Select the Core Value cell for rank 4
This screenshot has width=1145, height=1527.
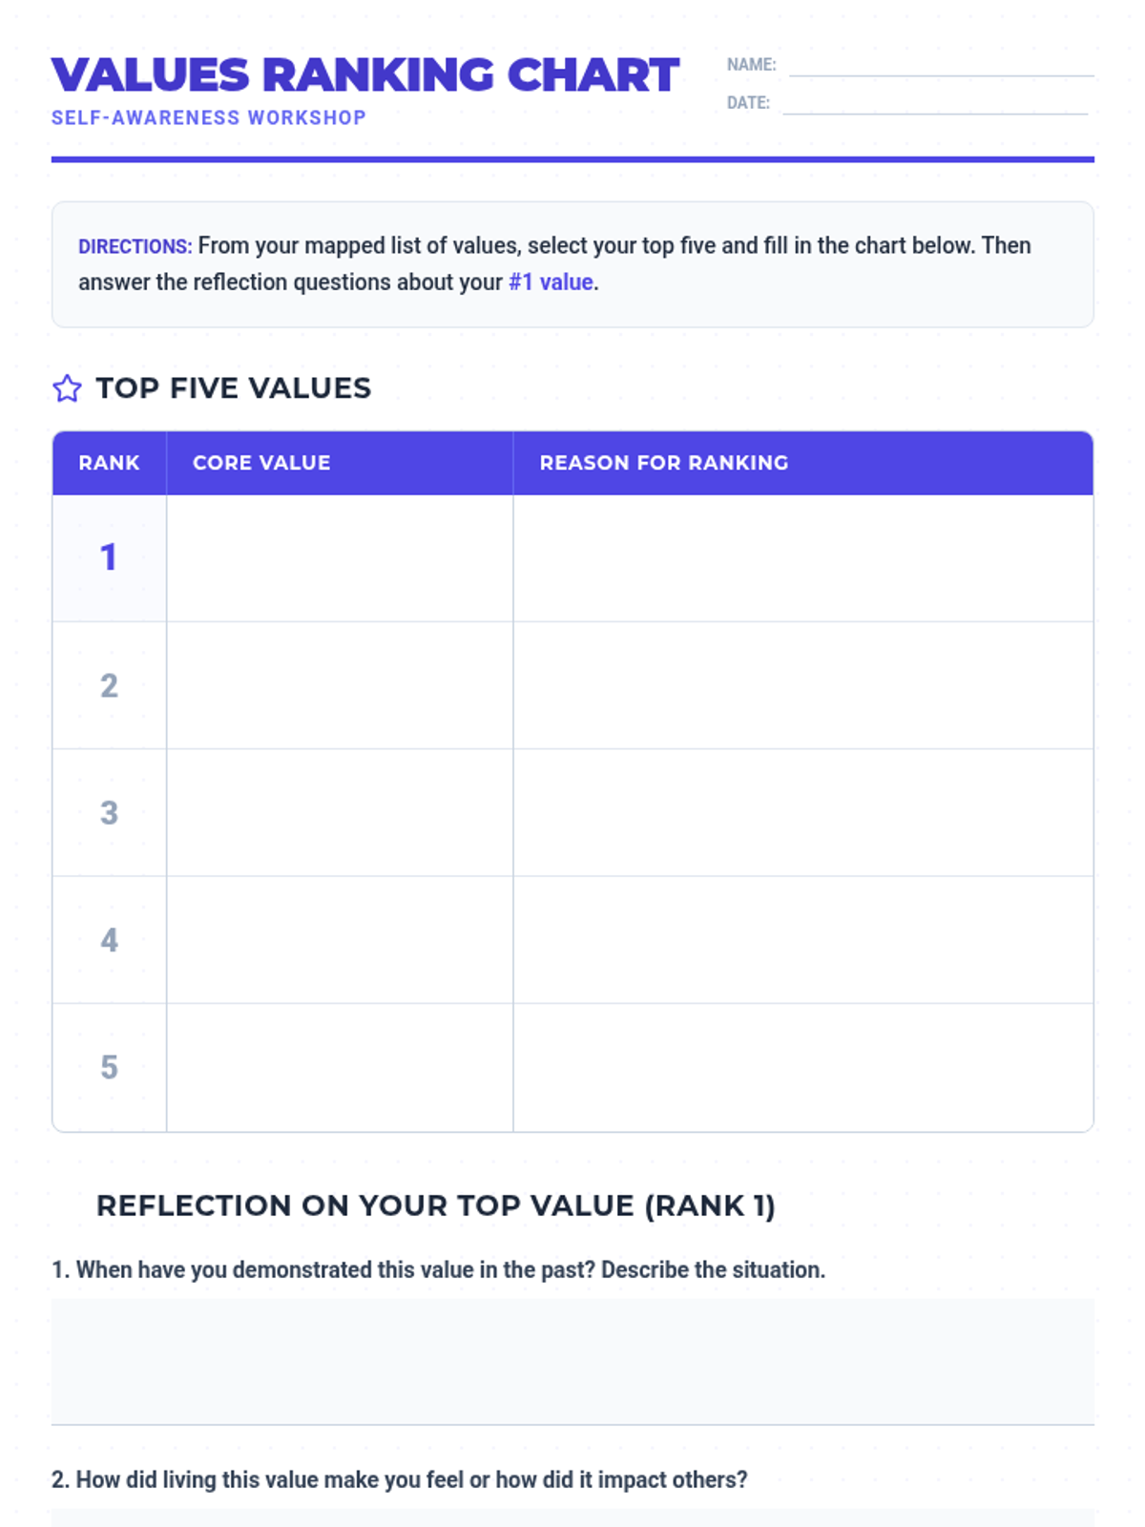[340, 939]
